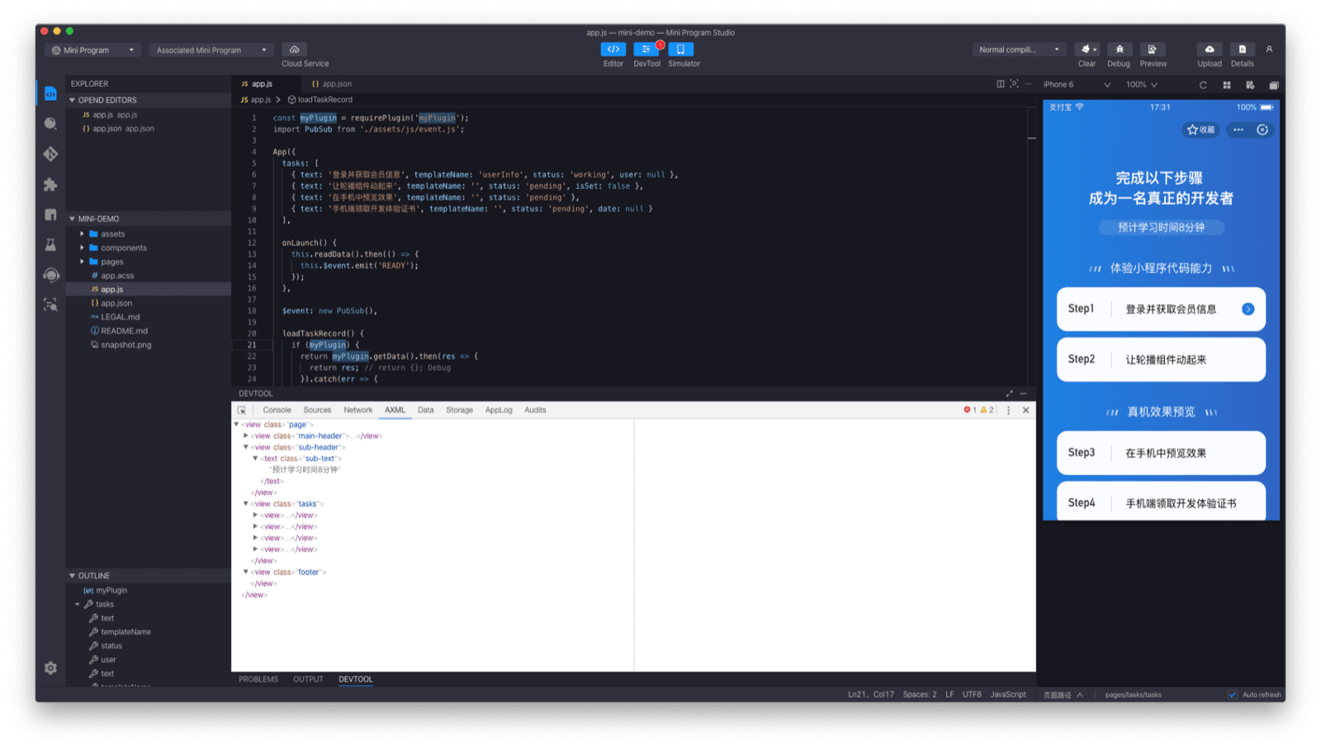Tap the Step1 card in the simulator
The image size is (1321, 749).
[x=1160, y=309]
